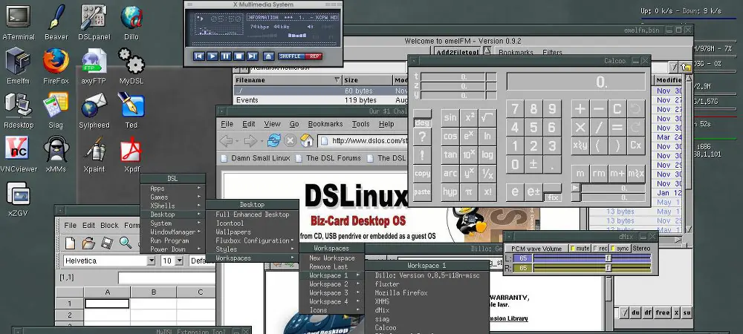Viewport: 743px width, 334px height.
Task: Click the dMix R volume slider handle
Action: [x=609, y=268]
